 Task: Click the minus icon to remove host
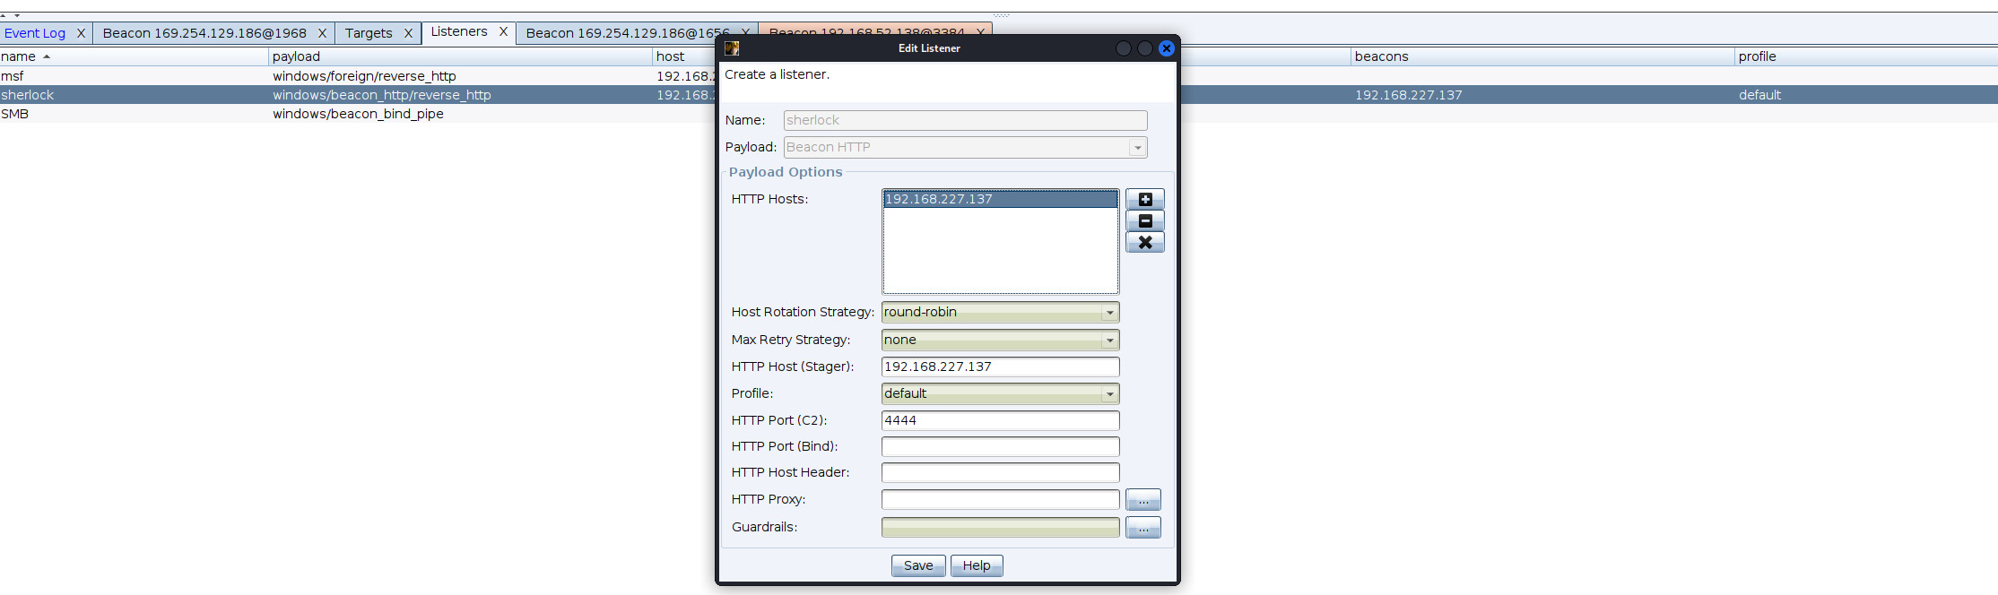pyautogui.click(x=1144, y=220)
